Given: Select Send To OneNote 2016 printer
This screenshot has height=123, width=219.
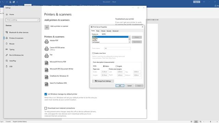Looking at the screenshot, I should 58,83.
